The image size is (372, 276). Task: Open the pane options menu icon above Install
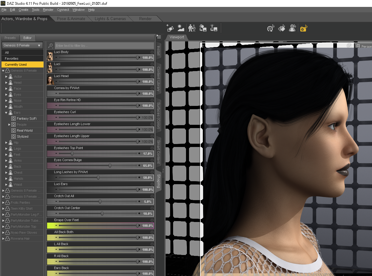[x=159, y=37]
